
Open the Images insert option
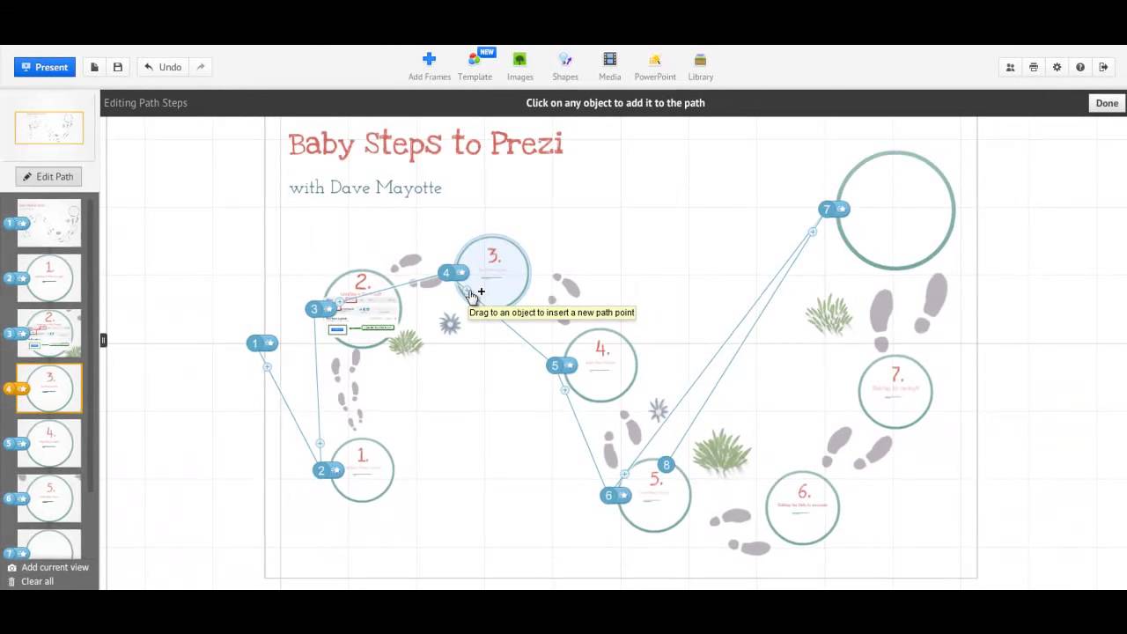point(519,66)
